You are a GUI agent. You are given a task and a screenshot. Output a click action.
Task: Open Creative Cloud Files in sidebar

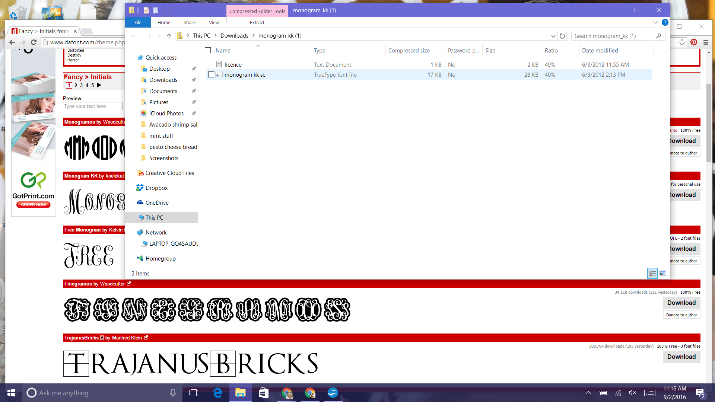point(169,173)
